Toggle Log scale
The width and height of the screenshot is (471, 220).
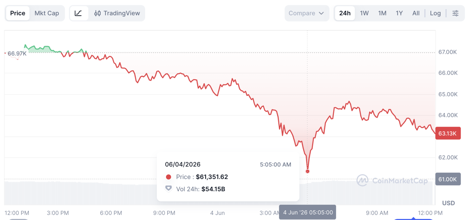[435, 13]
